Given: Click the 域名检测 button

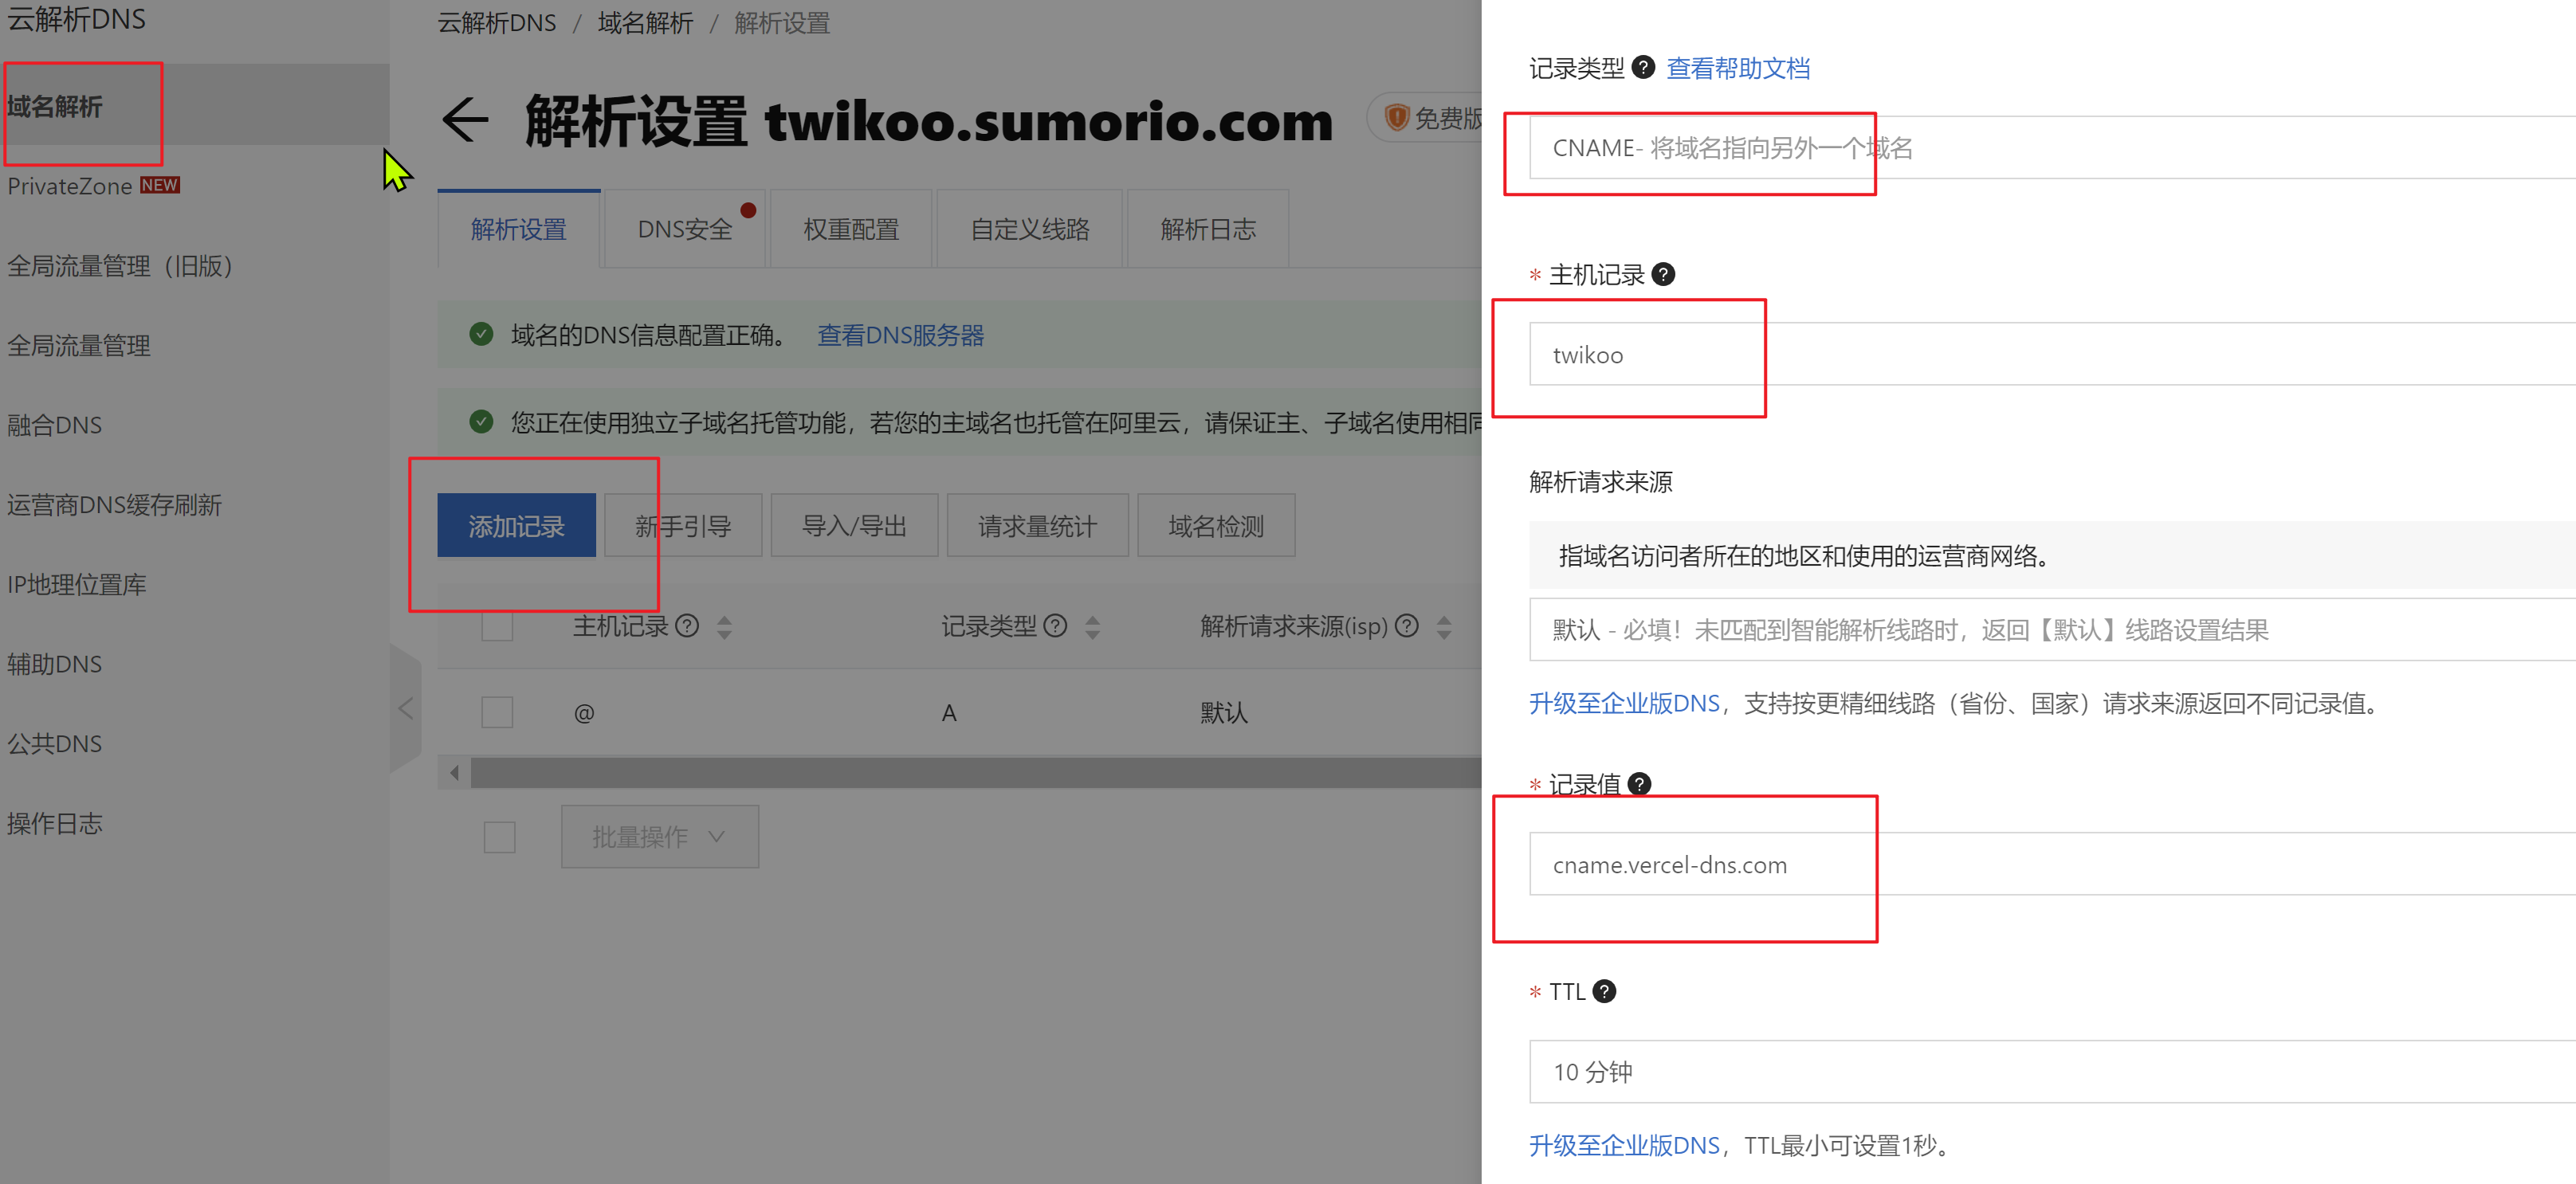Looking at the screenshot, I should tap(1216, 526).
